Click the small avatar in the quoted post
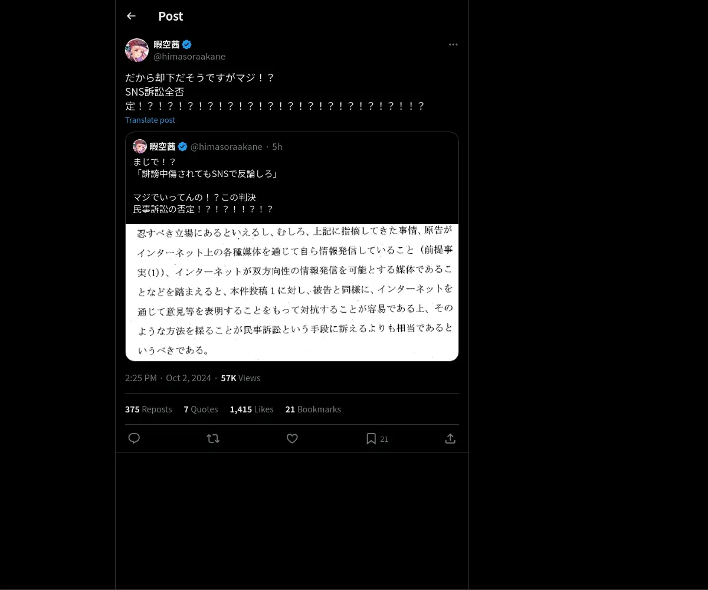 140,146
